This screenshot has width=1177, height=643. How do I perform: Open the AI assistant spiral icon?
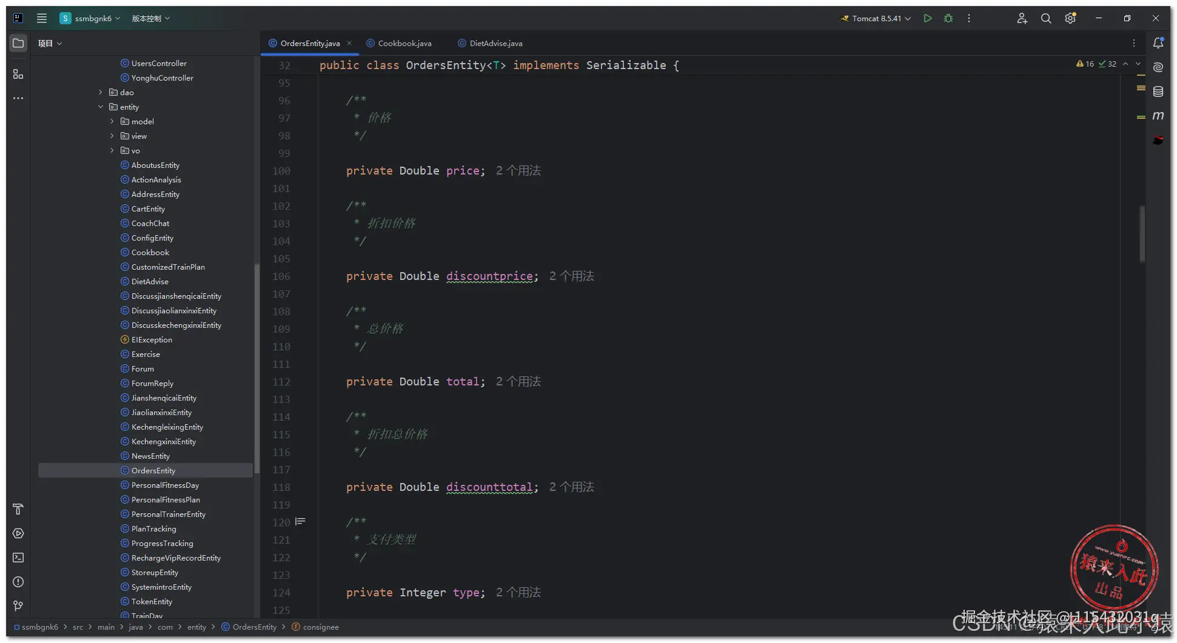[1158, 67]
